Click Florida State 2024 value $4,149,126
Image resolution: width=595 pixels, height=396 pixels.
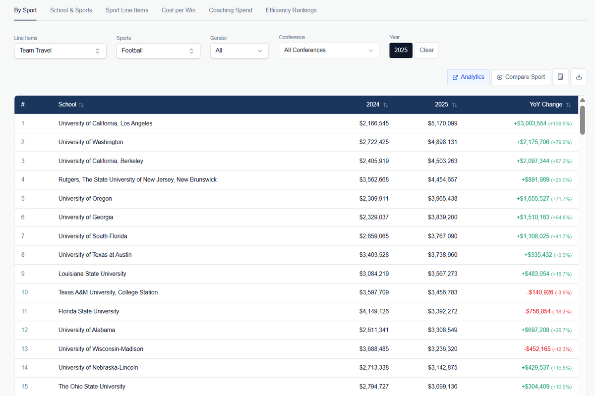coord(374,311)
